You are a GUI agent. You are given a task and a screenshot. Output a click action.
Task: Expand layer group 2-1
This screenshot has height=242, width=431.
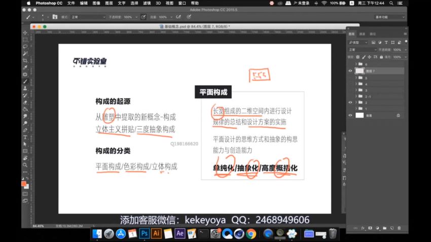pyautogui.click(x=356, y=96)
